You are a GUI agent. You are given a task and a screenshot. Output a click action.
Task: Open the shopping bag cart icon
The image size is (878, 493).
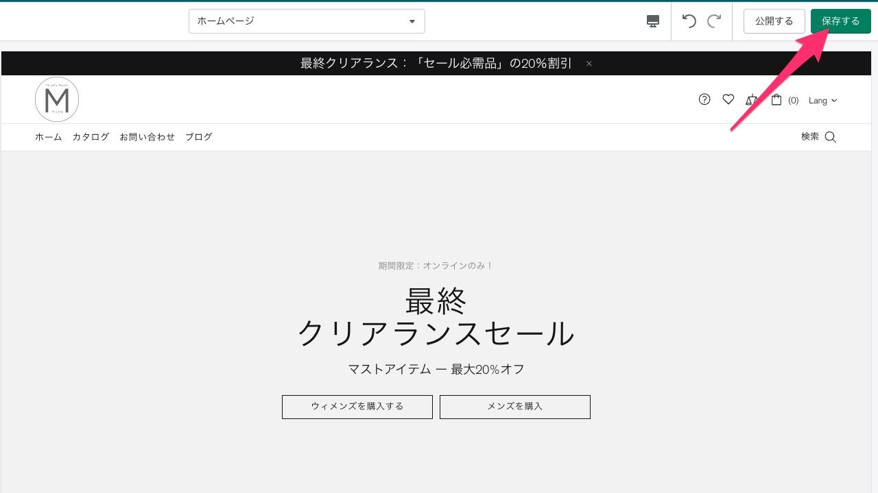tap(776, 99)
